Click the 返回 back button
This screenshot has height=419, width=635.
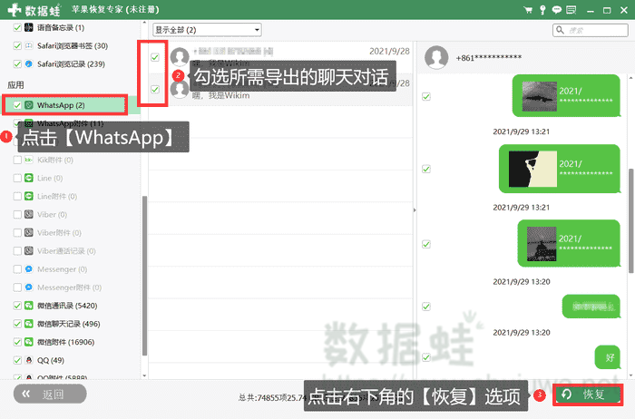tap(50, 394)
